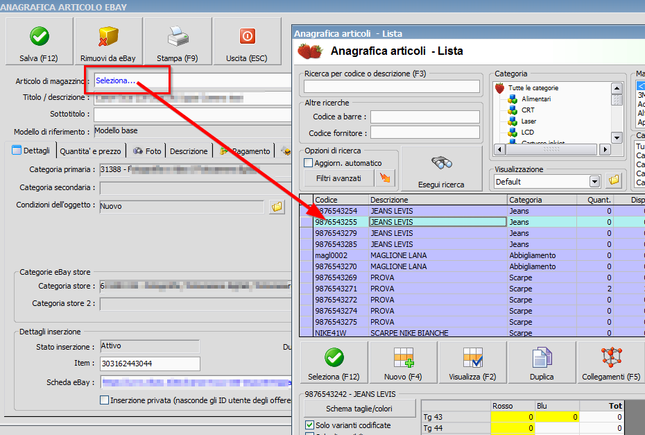Select row with code 9876543270

coord(472,266)
